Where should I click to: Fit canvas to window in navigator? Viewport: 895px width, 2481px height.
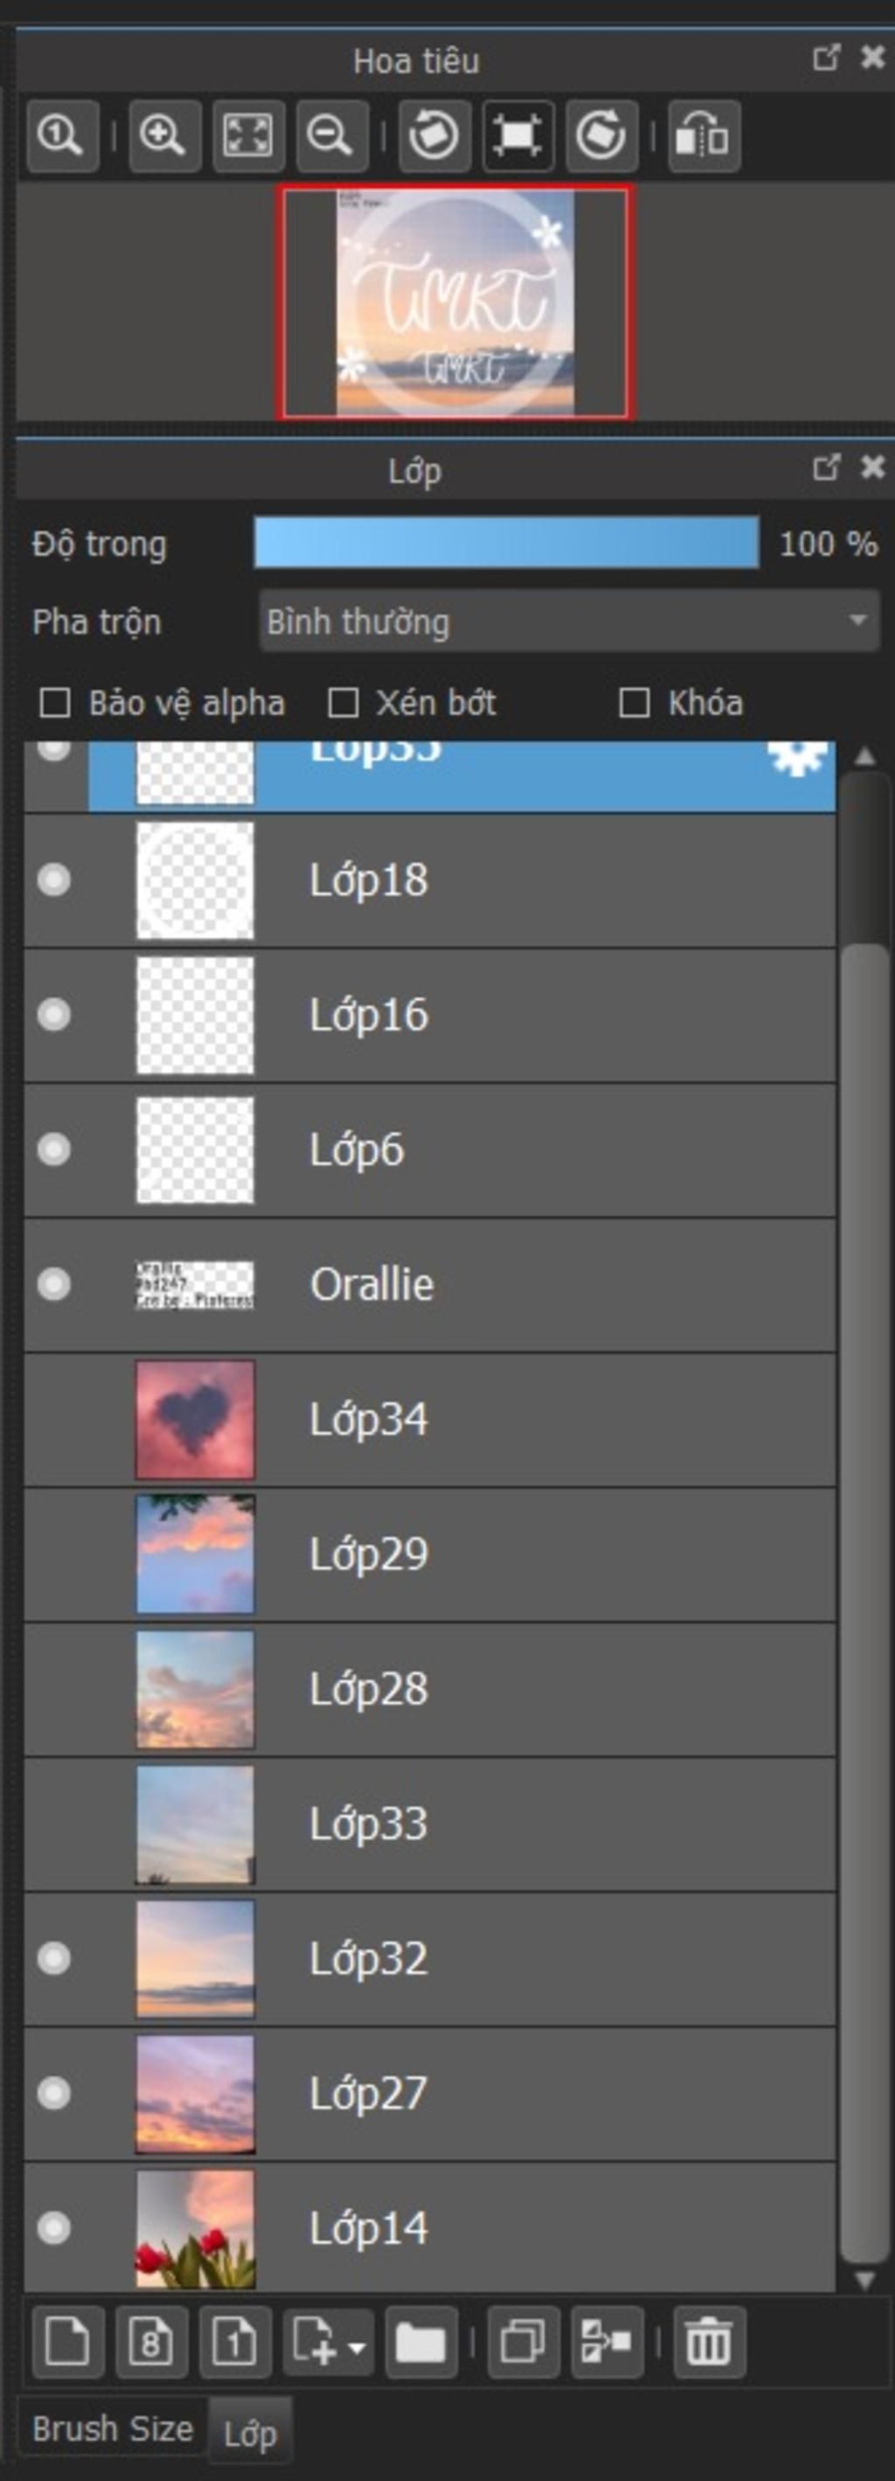point(247,136)
